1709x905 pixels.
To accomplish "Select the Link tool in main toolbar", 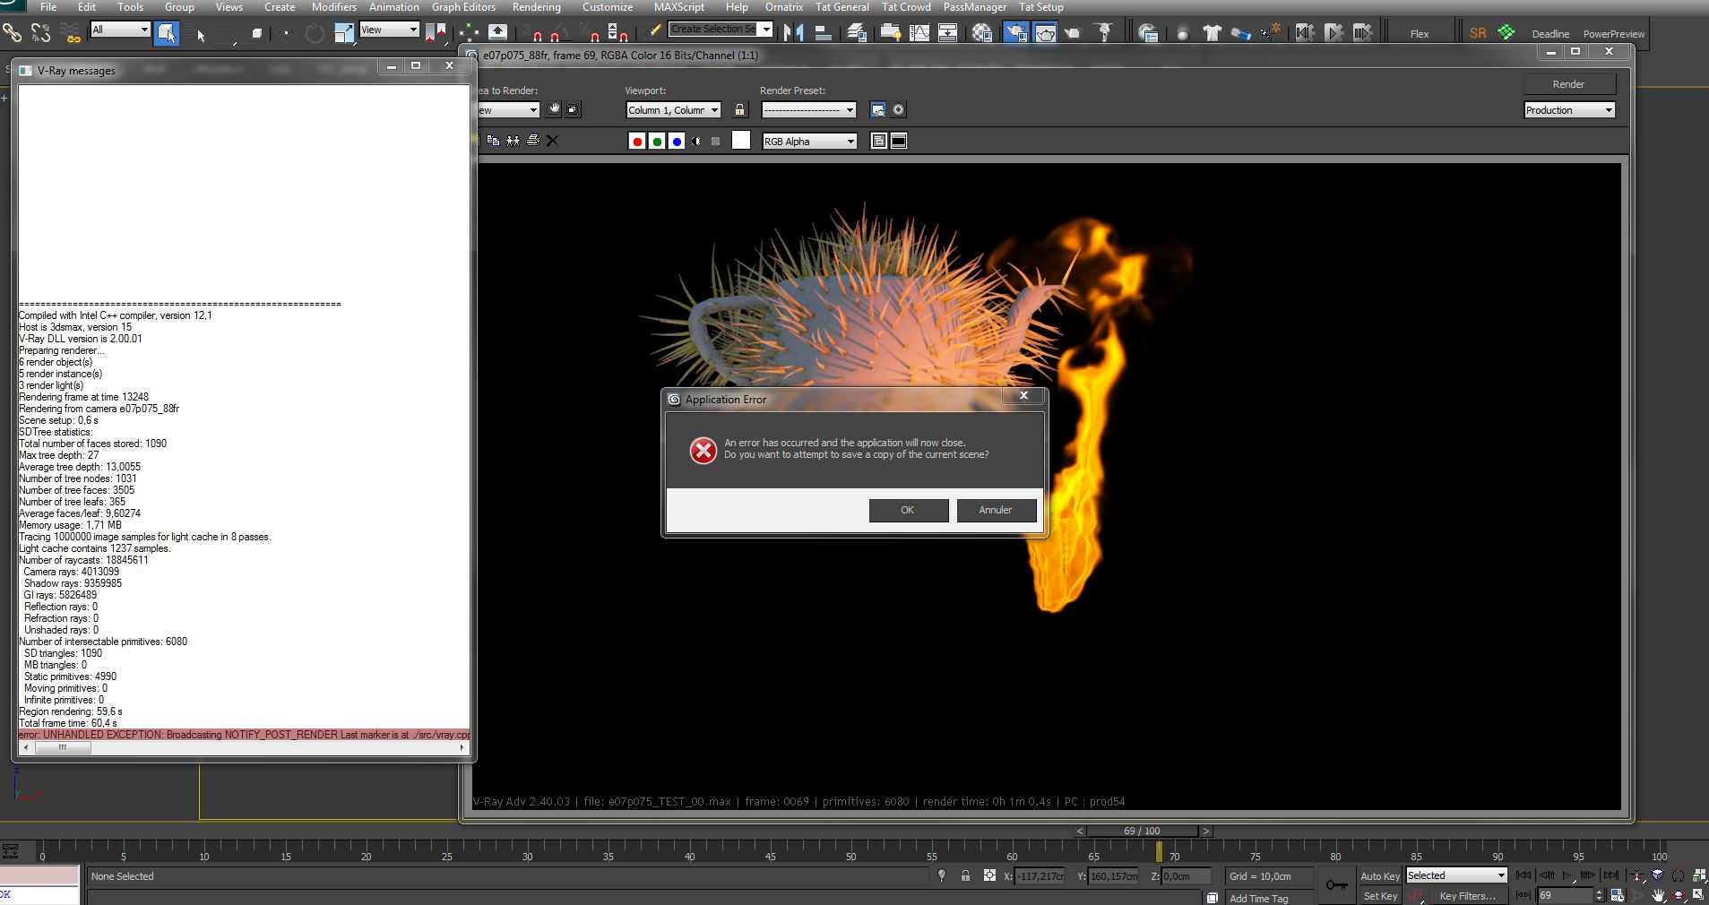I will tap(12, 33).
